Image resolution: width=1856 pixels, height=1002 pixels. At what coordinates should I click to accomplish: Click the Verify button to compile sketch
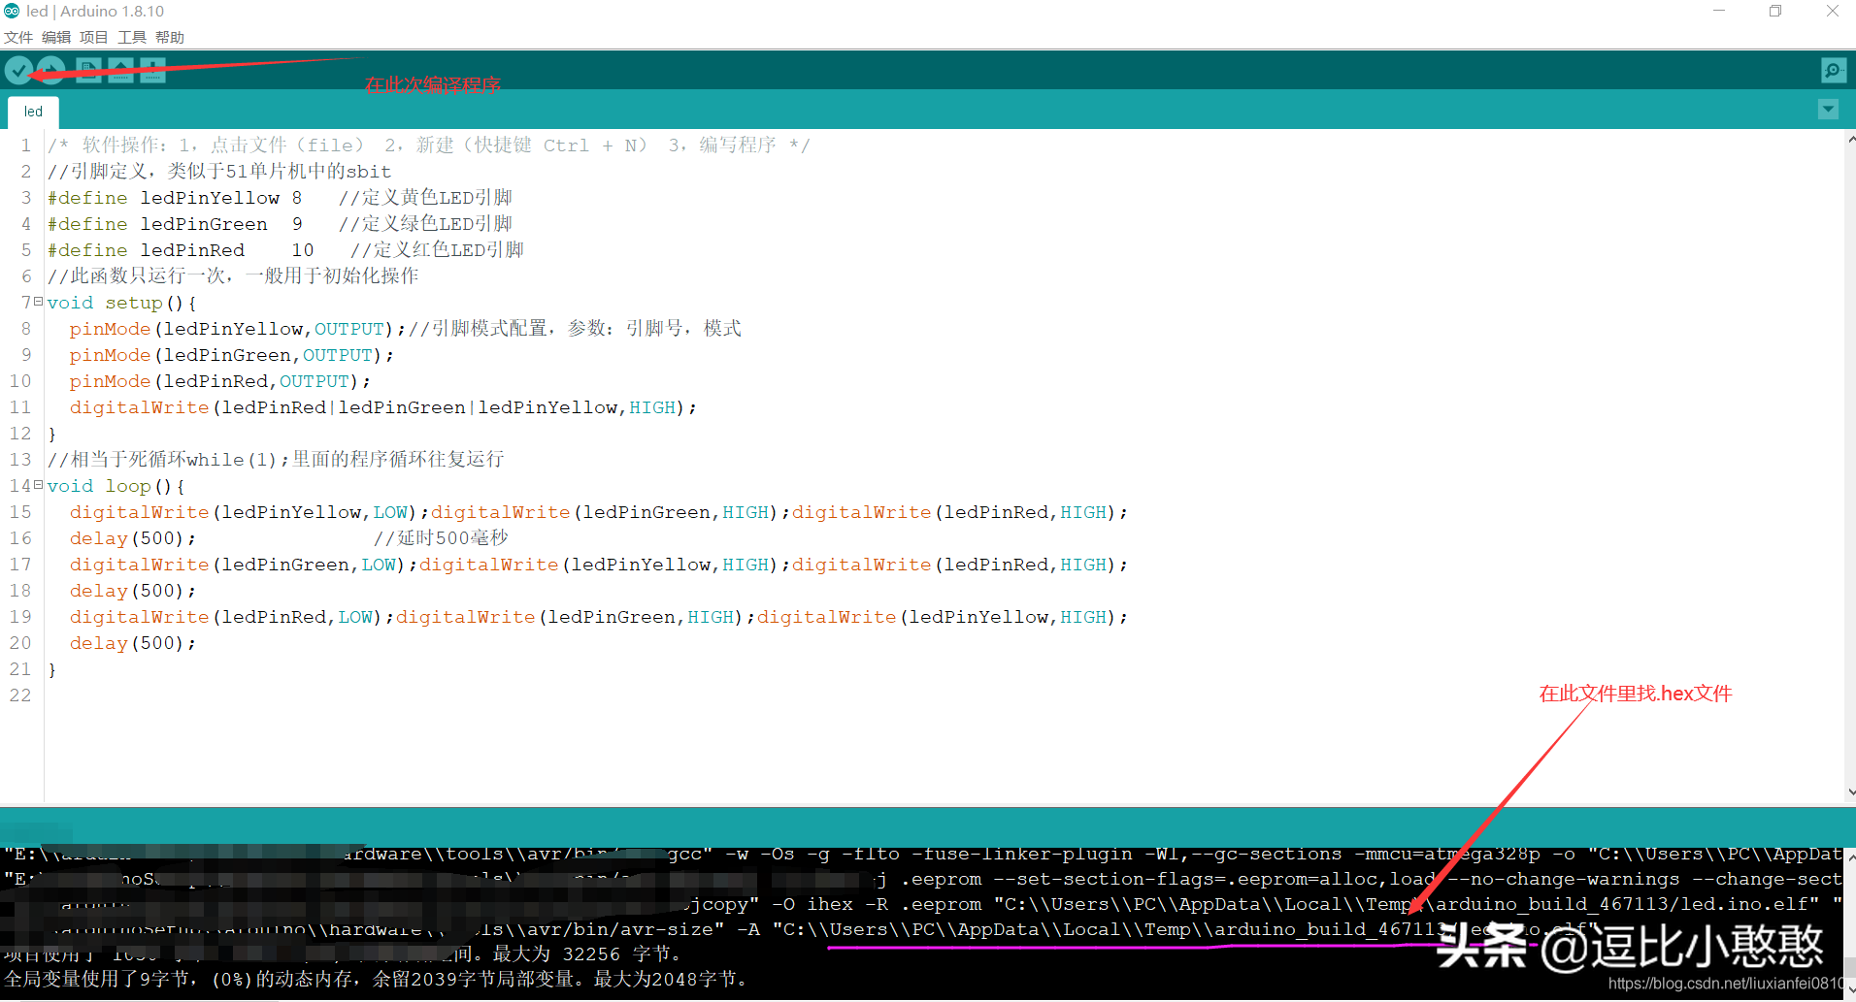(x=19, y=70)
